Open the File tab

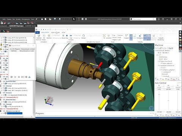pos(38,32)
